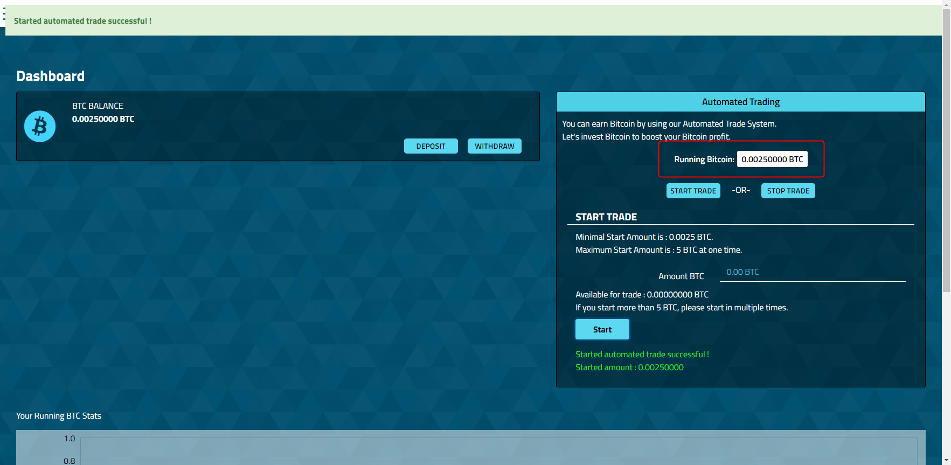Image resolution: width=951 pixels, height=465 pixels.
Task: Click the Start button
Action: (x=602, y=329)
